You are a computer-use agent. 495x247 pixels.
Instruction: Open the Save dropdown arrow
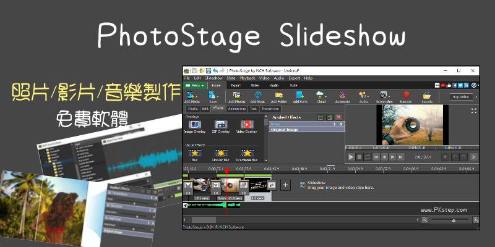[218, 96]
